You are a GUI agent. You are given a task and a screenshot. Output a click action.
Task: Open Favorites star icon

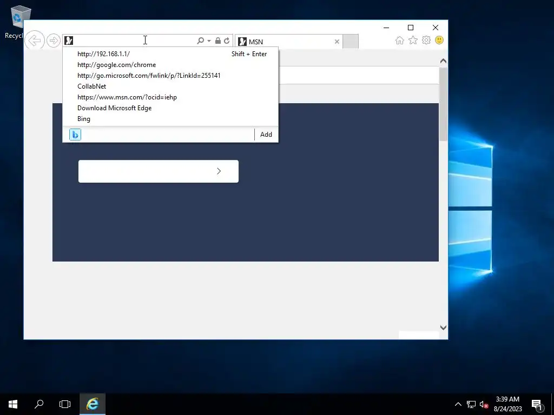coord(413,40)
